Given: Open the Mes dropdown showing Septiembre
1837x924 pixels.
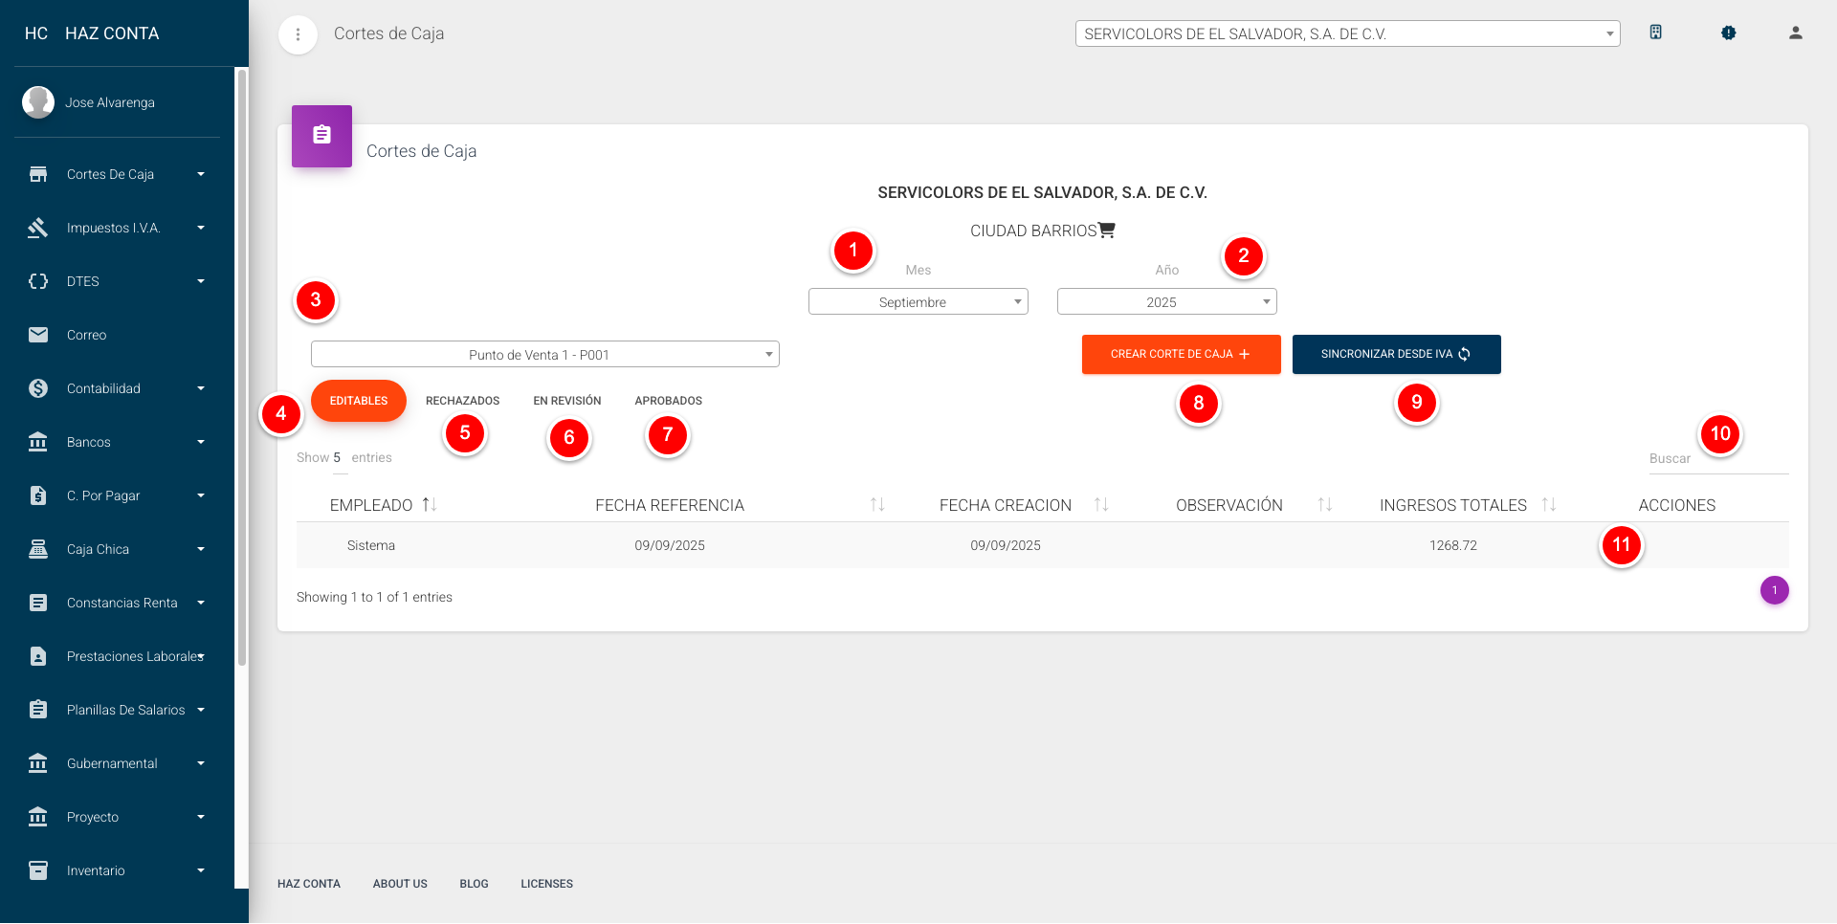Looking at the screenshot, I should point(918,302).
